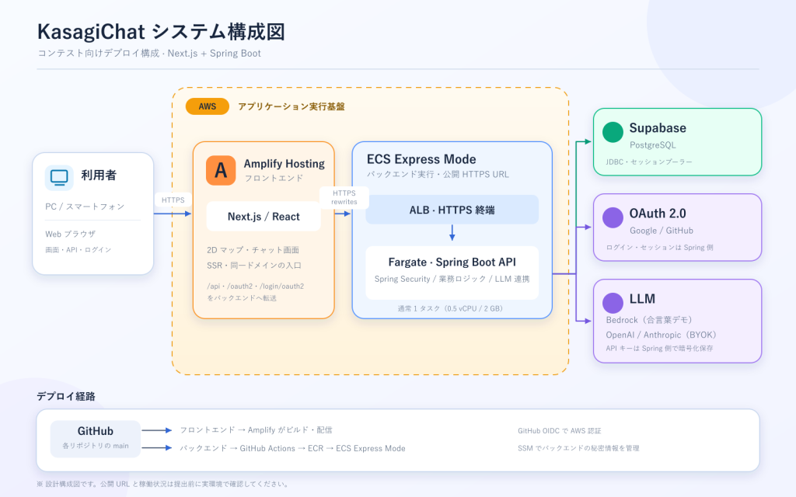Click "SSR・同一ドメインの入口" text
Screen dimensions: 796x497
[254, 266]
